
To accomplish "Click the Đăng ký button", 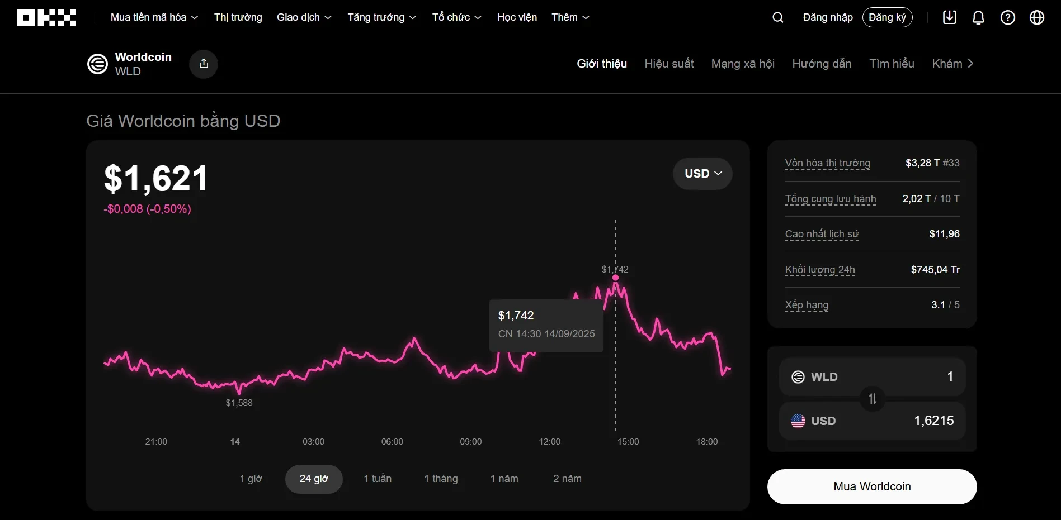I will (x=887, y=18).
